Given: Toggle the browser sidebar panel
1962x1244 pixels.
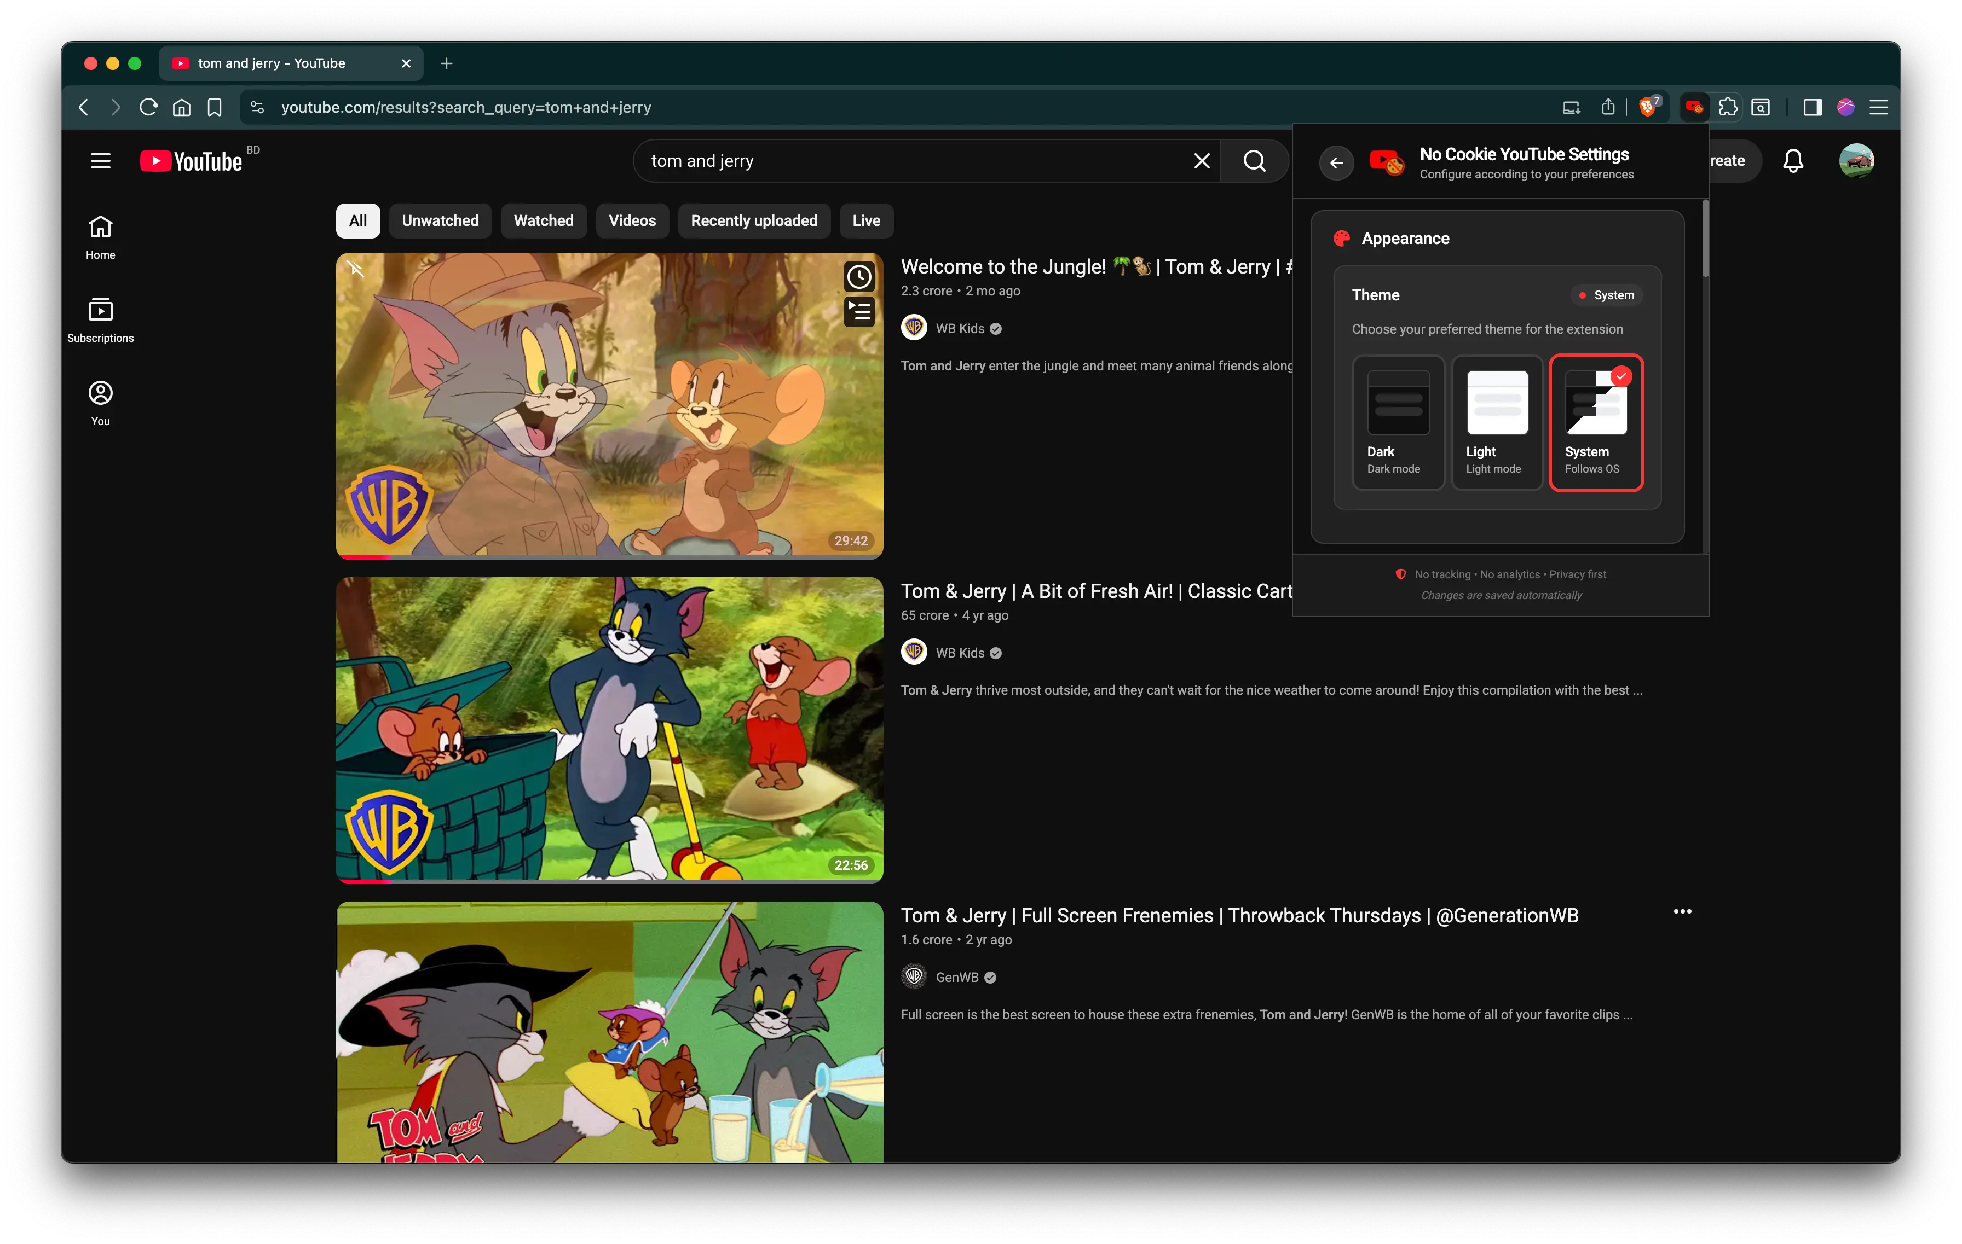Looking at the screenshot, I should click(1812, 107).
